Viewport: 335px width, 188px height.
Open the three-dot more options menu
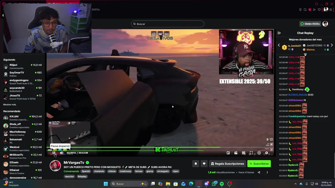[x=267, y=172]
